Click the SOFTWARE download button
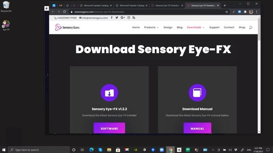Viewport: 273px width, 153px height. [x=109, y=128]
